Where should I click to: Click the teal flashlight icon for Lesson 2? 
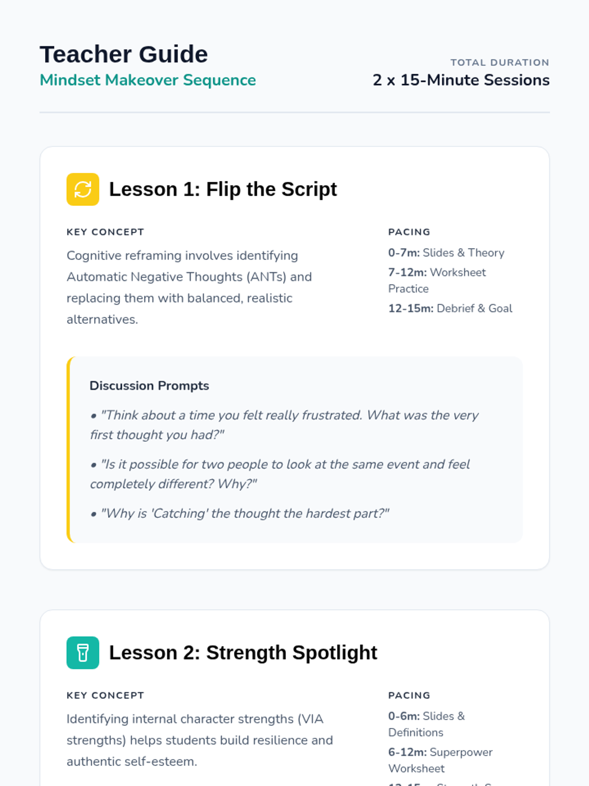[x=82, y=652]
